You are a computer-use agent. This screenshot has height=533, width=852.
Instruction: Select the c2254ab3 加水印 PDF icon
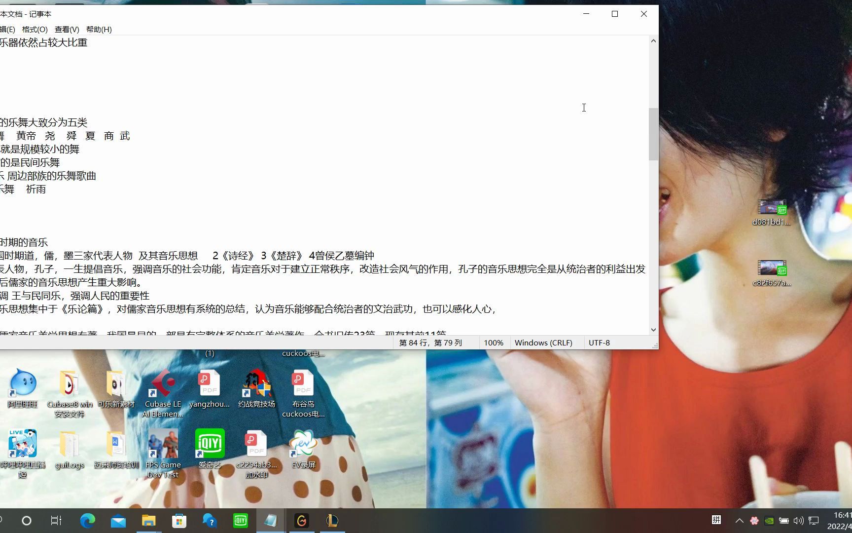pos(256,454)
